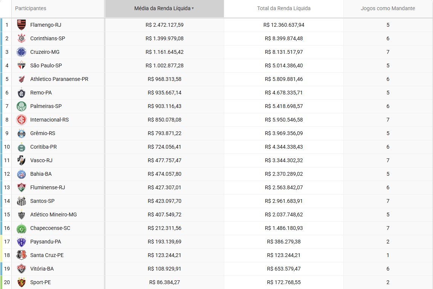This screenshot has height=289, width=433.
Task: Click the Internacional-RS club crest
Action: tap(21, 120)
